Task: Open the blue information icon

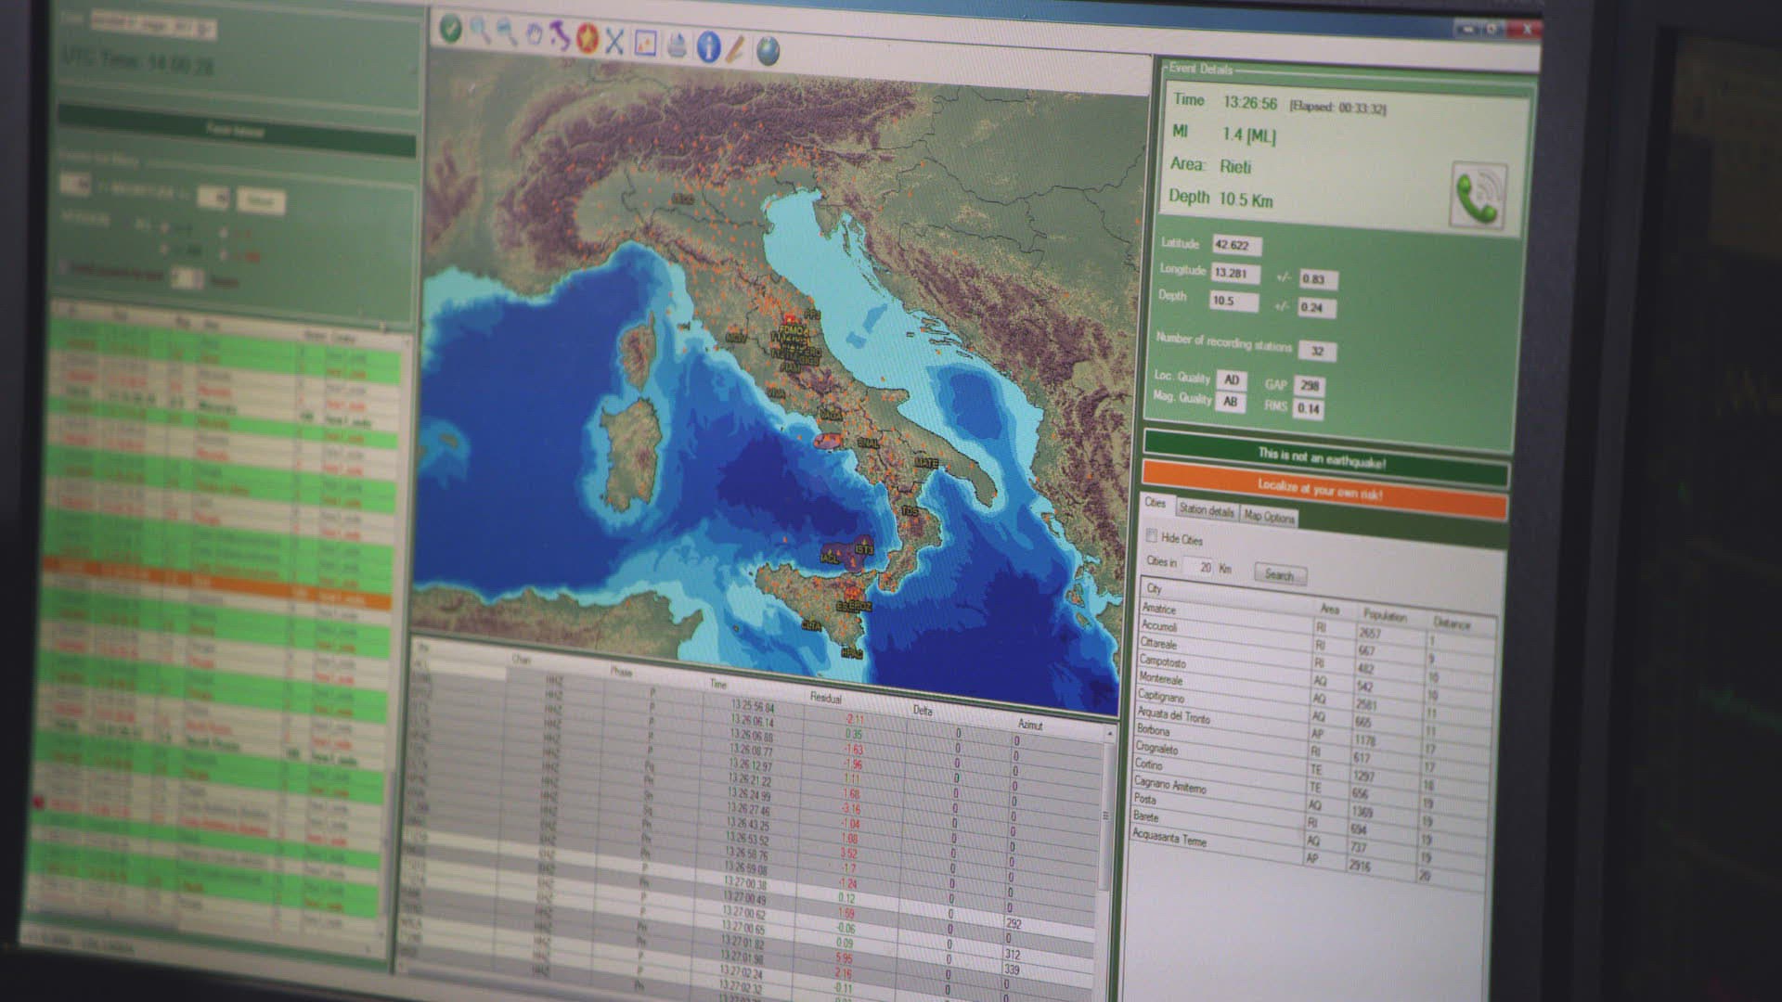Action: click(x=708, y=45)
